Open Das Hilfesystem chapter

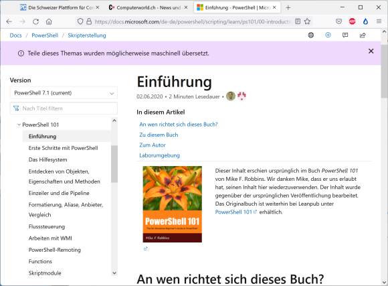pyautogui.click(x=47, y=159)
